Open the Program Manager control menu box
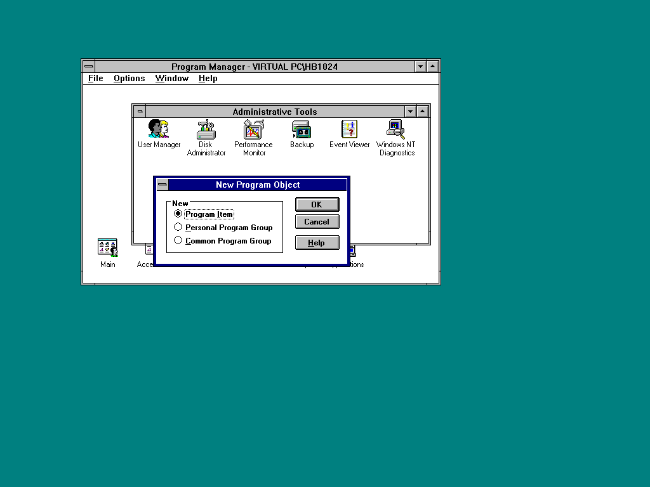650x487 pixels. click(x=89, y=67)
